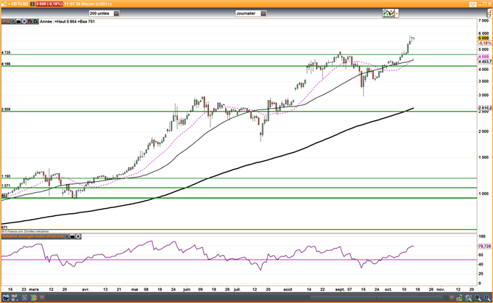This screenshot has height=303, width=493.
Task: Click the red-green bars icon in the bottom bar
Action: pos(33,298)
